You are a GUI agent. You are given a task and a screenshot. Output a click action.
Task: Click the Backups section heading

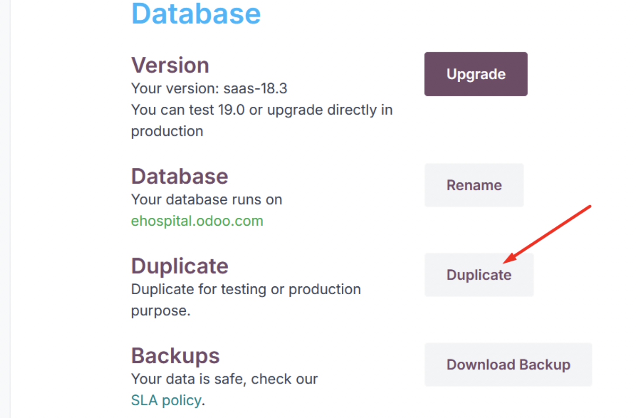pos(175,355)
